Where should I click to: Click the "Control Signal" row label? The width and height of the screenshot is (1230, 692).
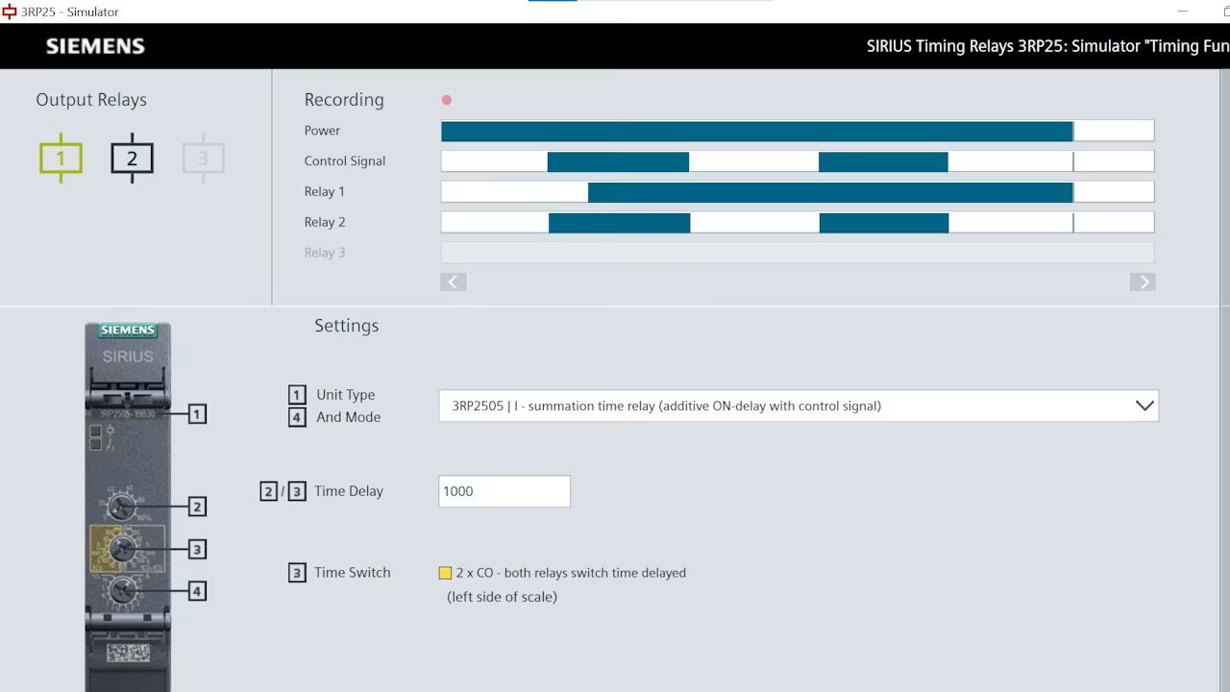pos(345,161)
